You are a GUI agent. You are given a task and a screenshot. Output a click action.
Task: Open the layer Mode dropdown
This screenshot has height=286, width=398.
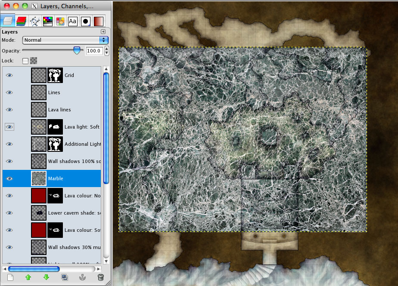(65, 40)
